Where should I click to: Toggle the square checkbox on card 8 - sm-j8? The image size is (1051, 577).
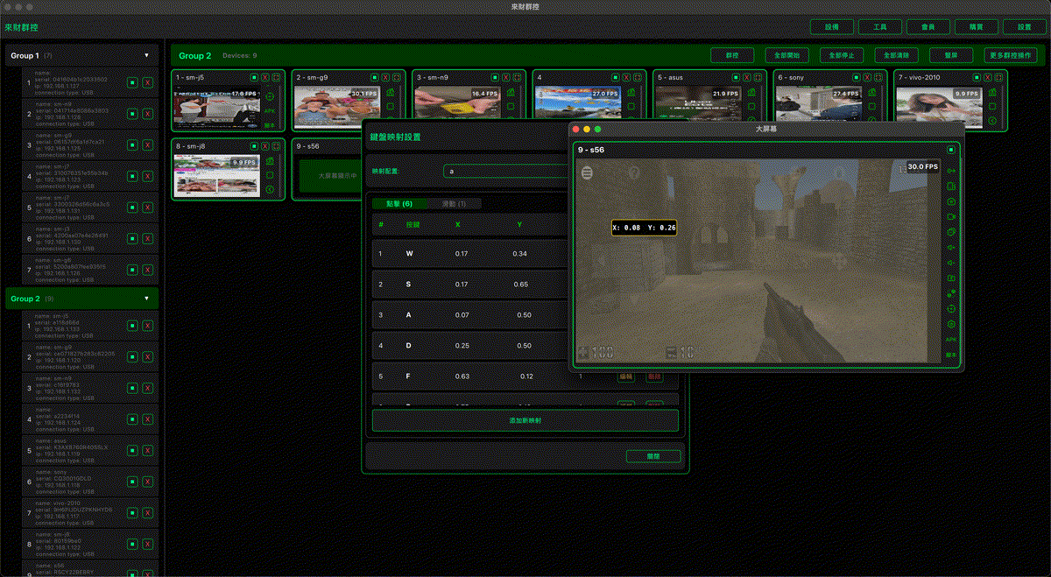click(270, 175)
